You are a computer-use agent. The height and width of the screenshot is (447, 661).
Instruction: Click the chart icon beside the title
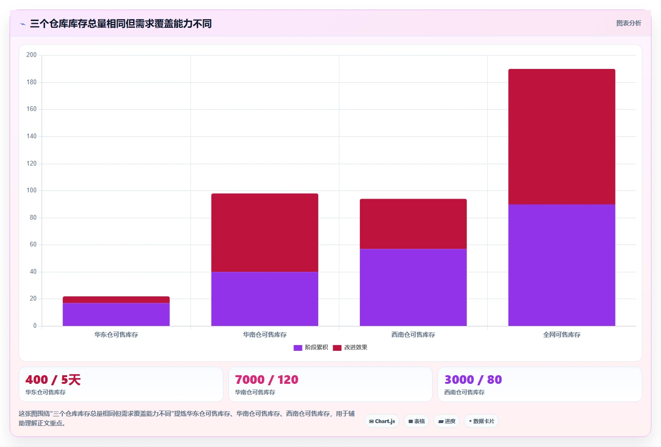click(22, 24)
